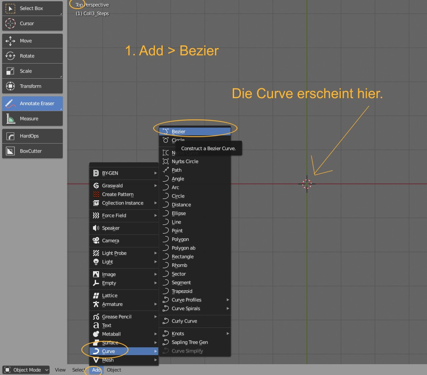Add a Polygon curve
Image resolution: width=427 pixels, height=375 pixels.
(195, 239)
